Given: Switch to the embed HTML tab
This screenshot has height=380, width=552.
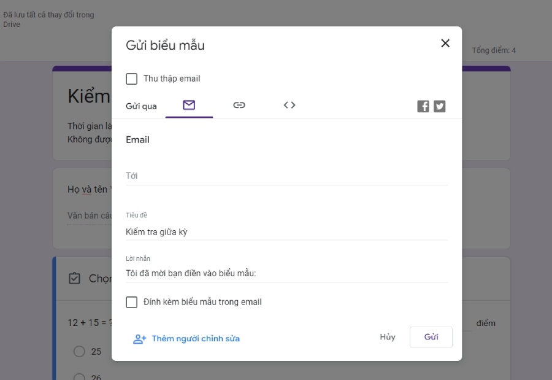Looking at the screenshot, I should coord(289,105).
